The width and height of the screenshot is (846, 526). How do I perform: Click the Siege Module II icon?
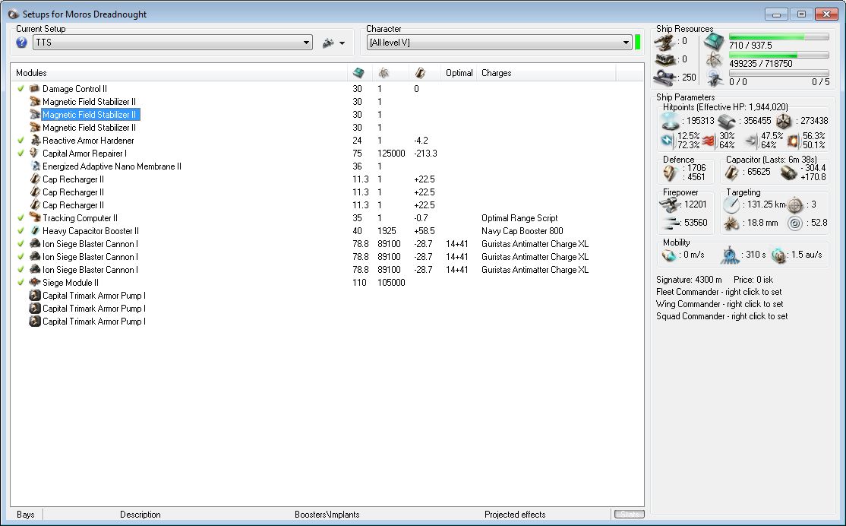tap(35, 283)
